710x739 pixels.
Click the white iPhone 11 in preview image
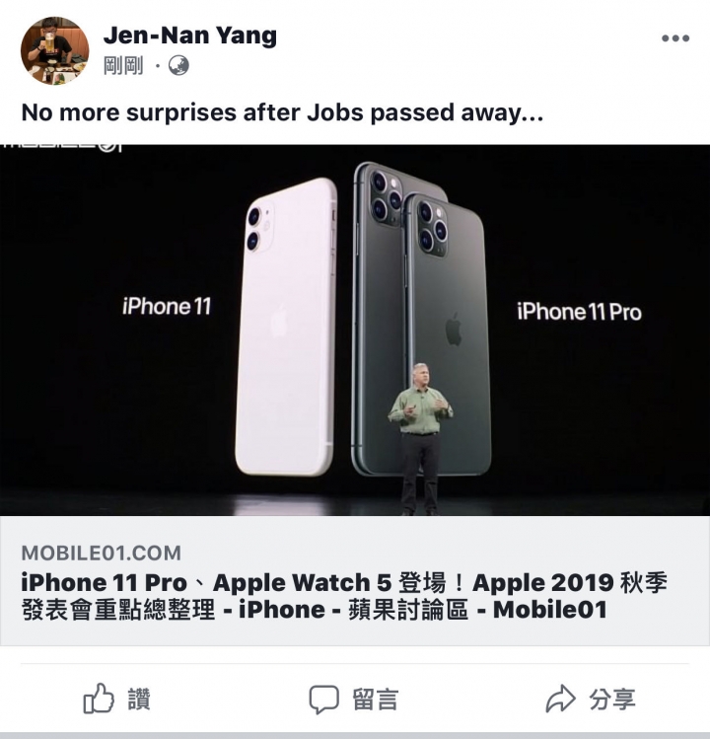point(286,327)
